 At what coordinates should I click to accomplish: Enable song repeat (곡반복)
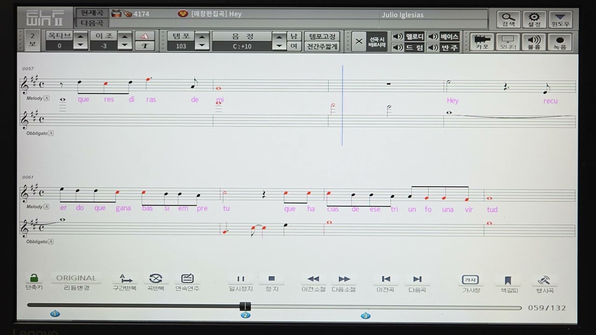coord(156,282)
